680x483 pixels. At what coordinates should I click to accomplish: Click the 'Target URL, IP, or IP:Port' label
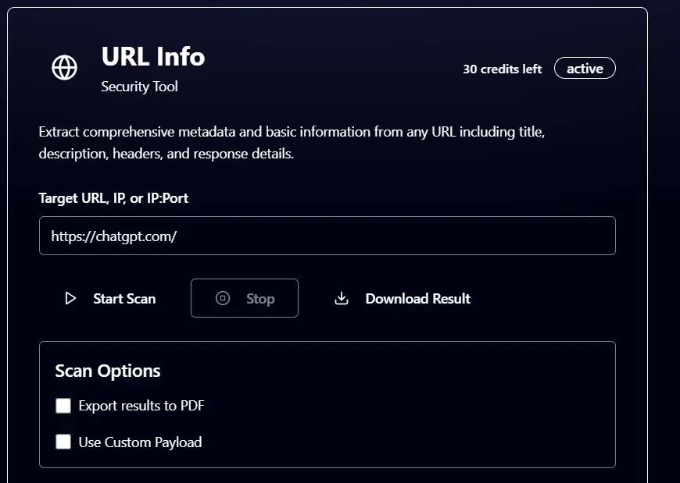point(113,198)
